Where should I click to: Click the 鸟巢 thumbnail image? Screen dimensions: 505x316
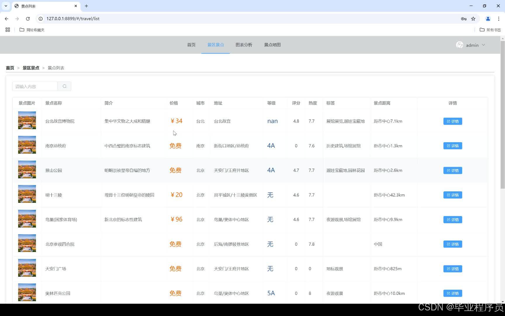pyautogui.click(x=27, y=219)
